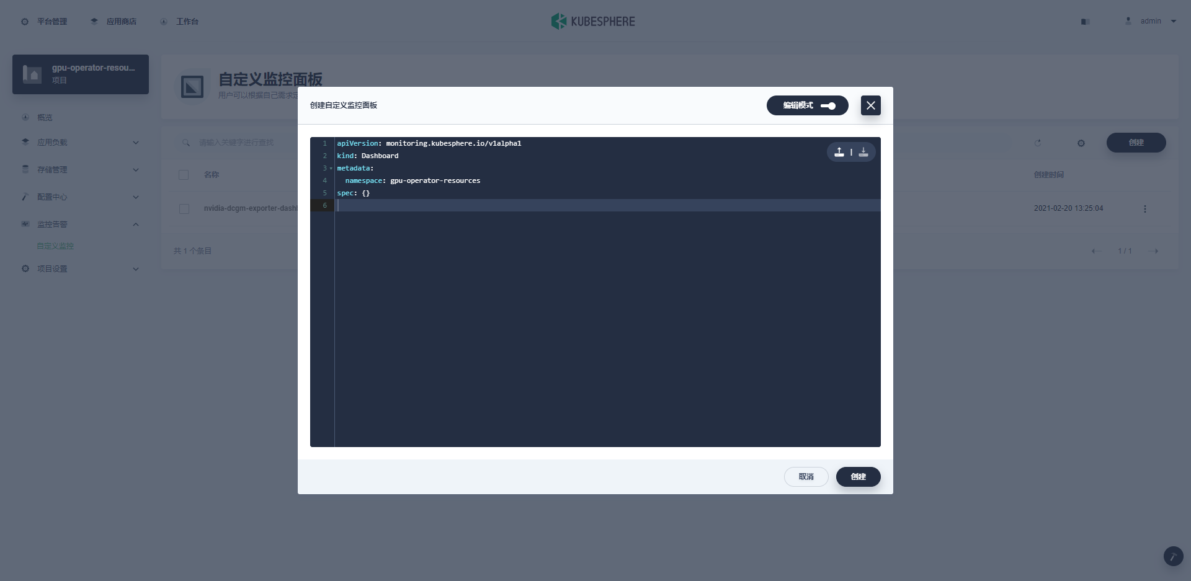1191x581 pixels.
Task: Tick checkbox for nvidia-dcgm-exporter row
Action: pos(184,208)
